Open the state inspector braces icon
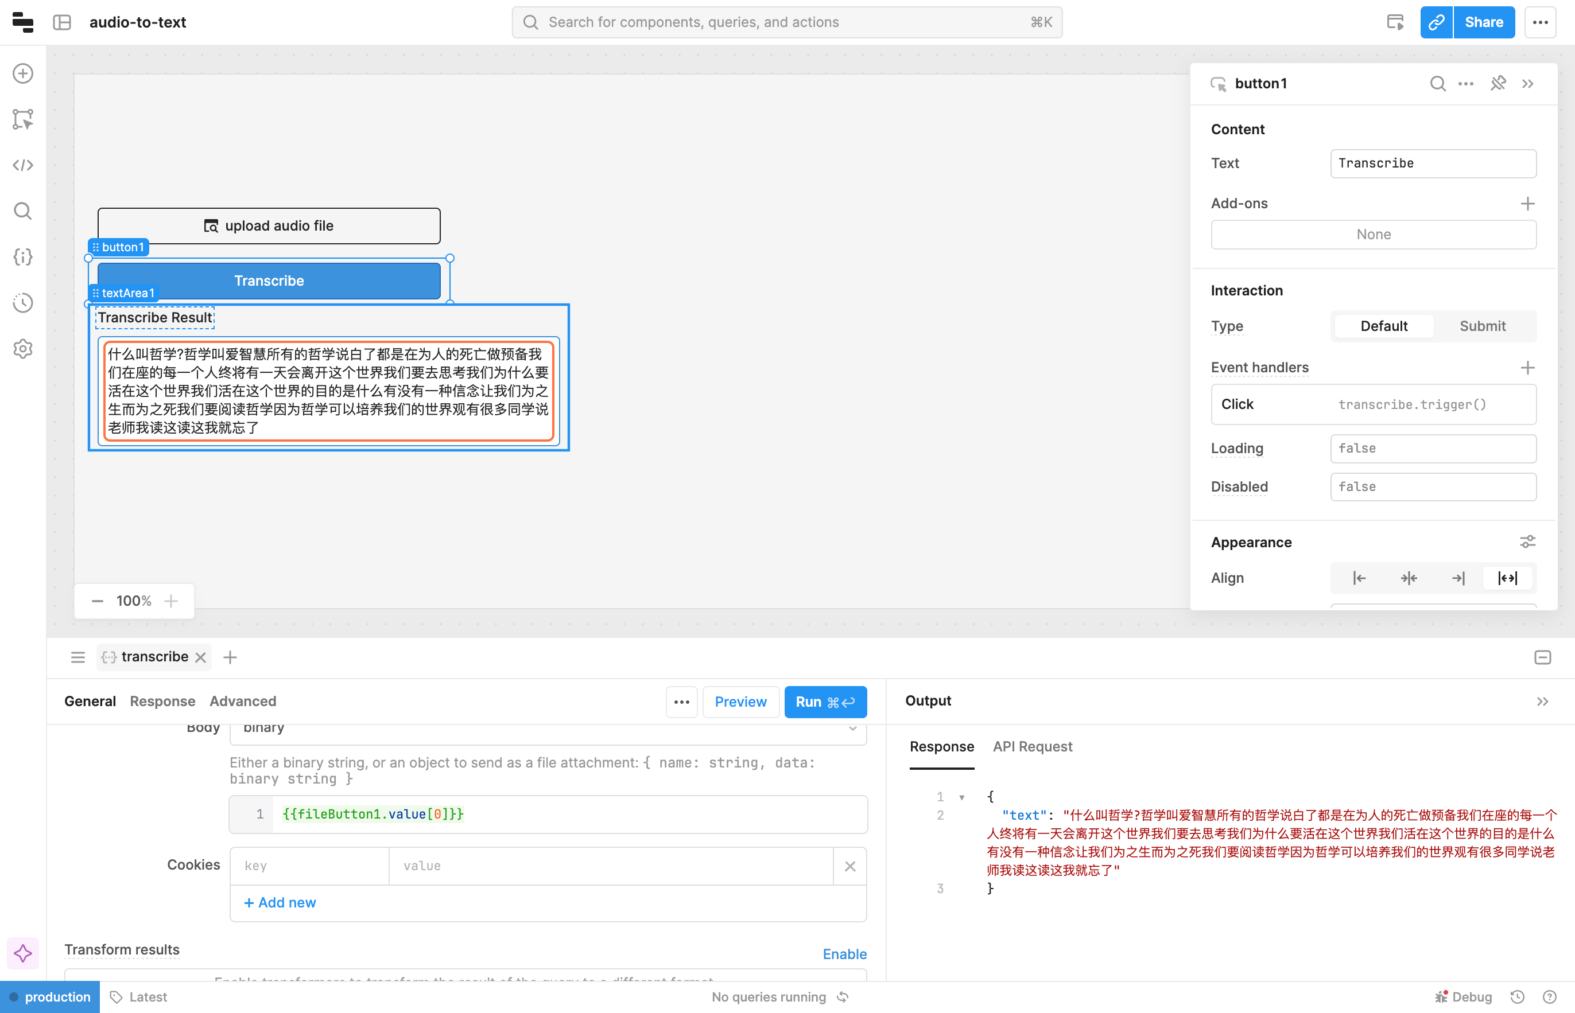Image resolution: width=1575 pixels, height=1013 pixels. (x=23, y=257)
